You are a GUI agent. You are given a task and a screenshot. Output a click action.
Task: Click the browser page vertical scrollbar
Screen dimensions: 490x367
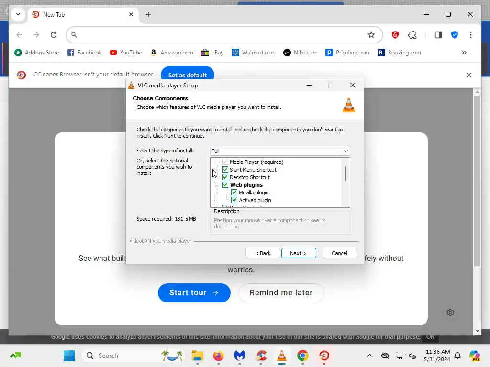tap(477, 181)
